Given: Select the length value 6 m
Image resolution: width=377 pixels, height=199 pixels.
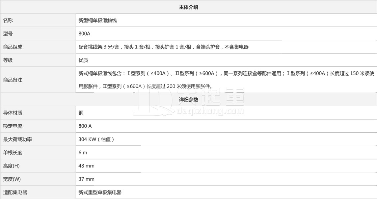Looking at the screenshot, I should (83, 152).
